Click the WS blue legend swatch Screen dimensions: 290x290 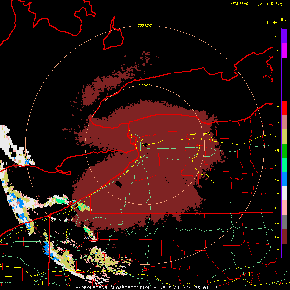[x=285, y=179]
